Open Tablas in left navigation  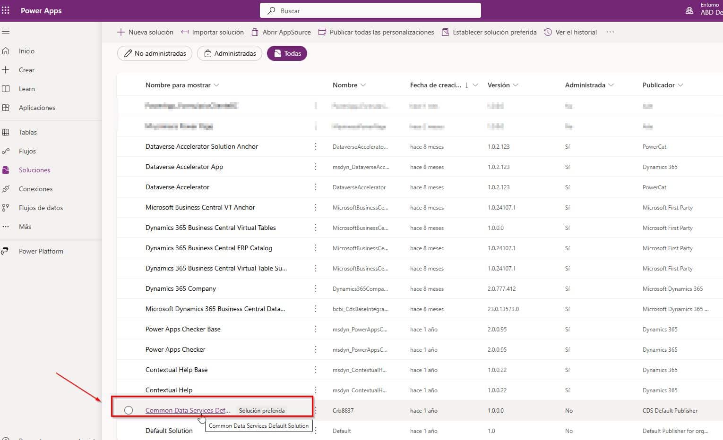coord(28,132)
